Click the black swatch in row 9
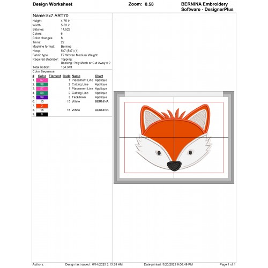 click(x=42, y=115)
